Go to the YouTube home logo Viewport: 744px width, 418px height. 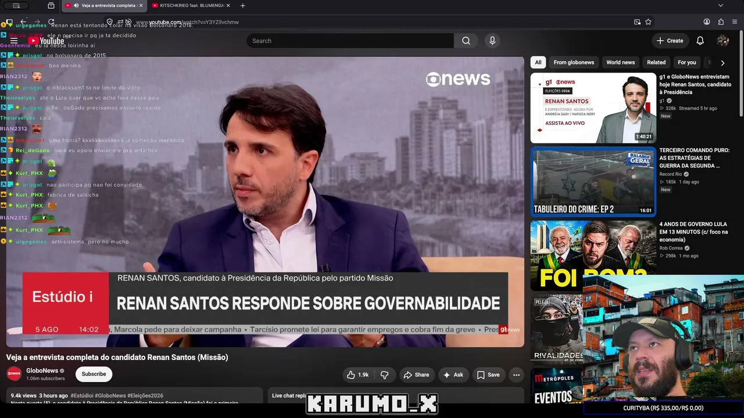tap(46, 41)
